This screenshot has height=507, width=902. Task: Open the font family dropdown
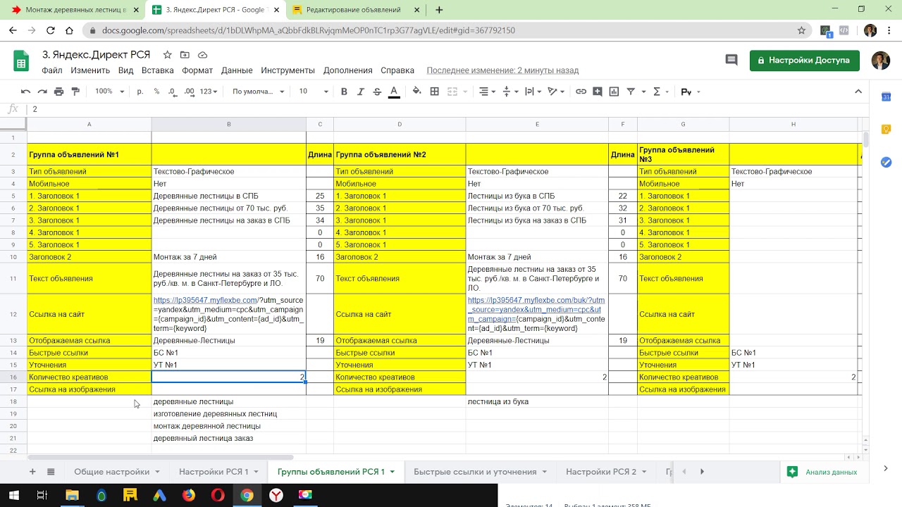click(258, 92)
